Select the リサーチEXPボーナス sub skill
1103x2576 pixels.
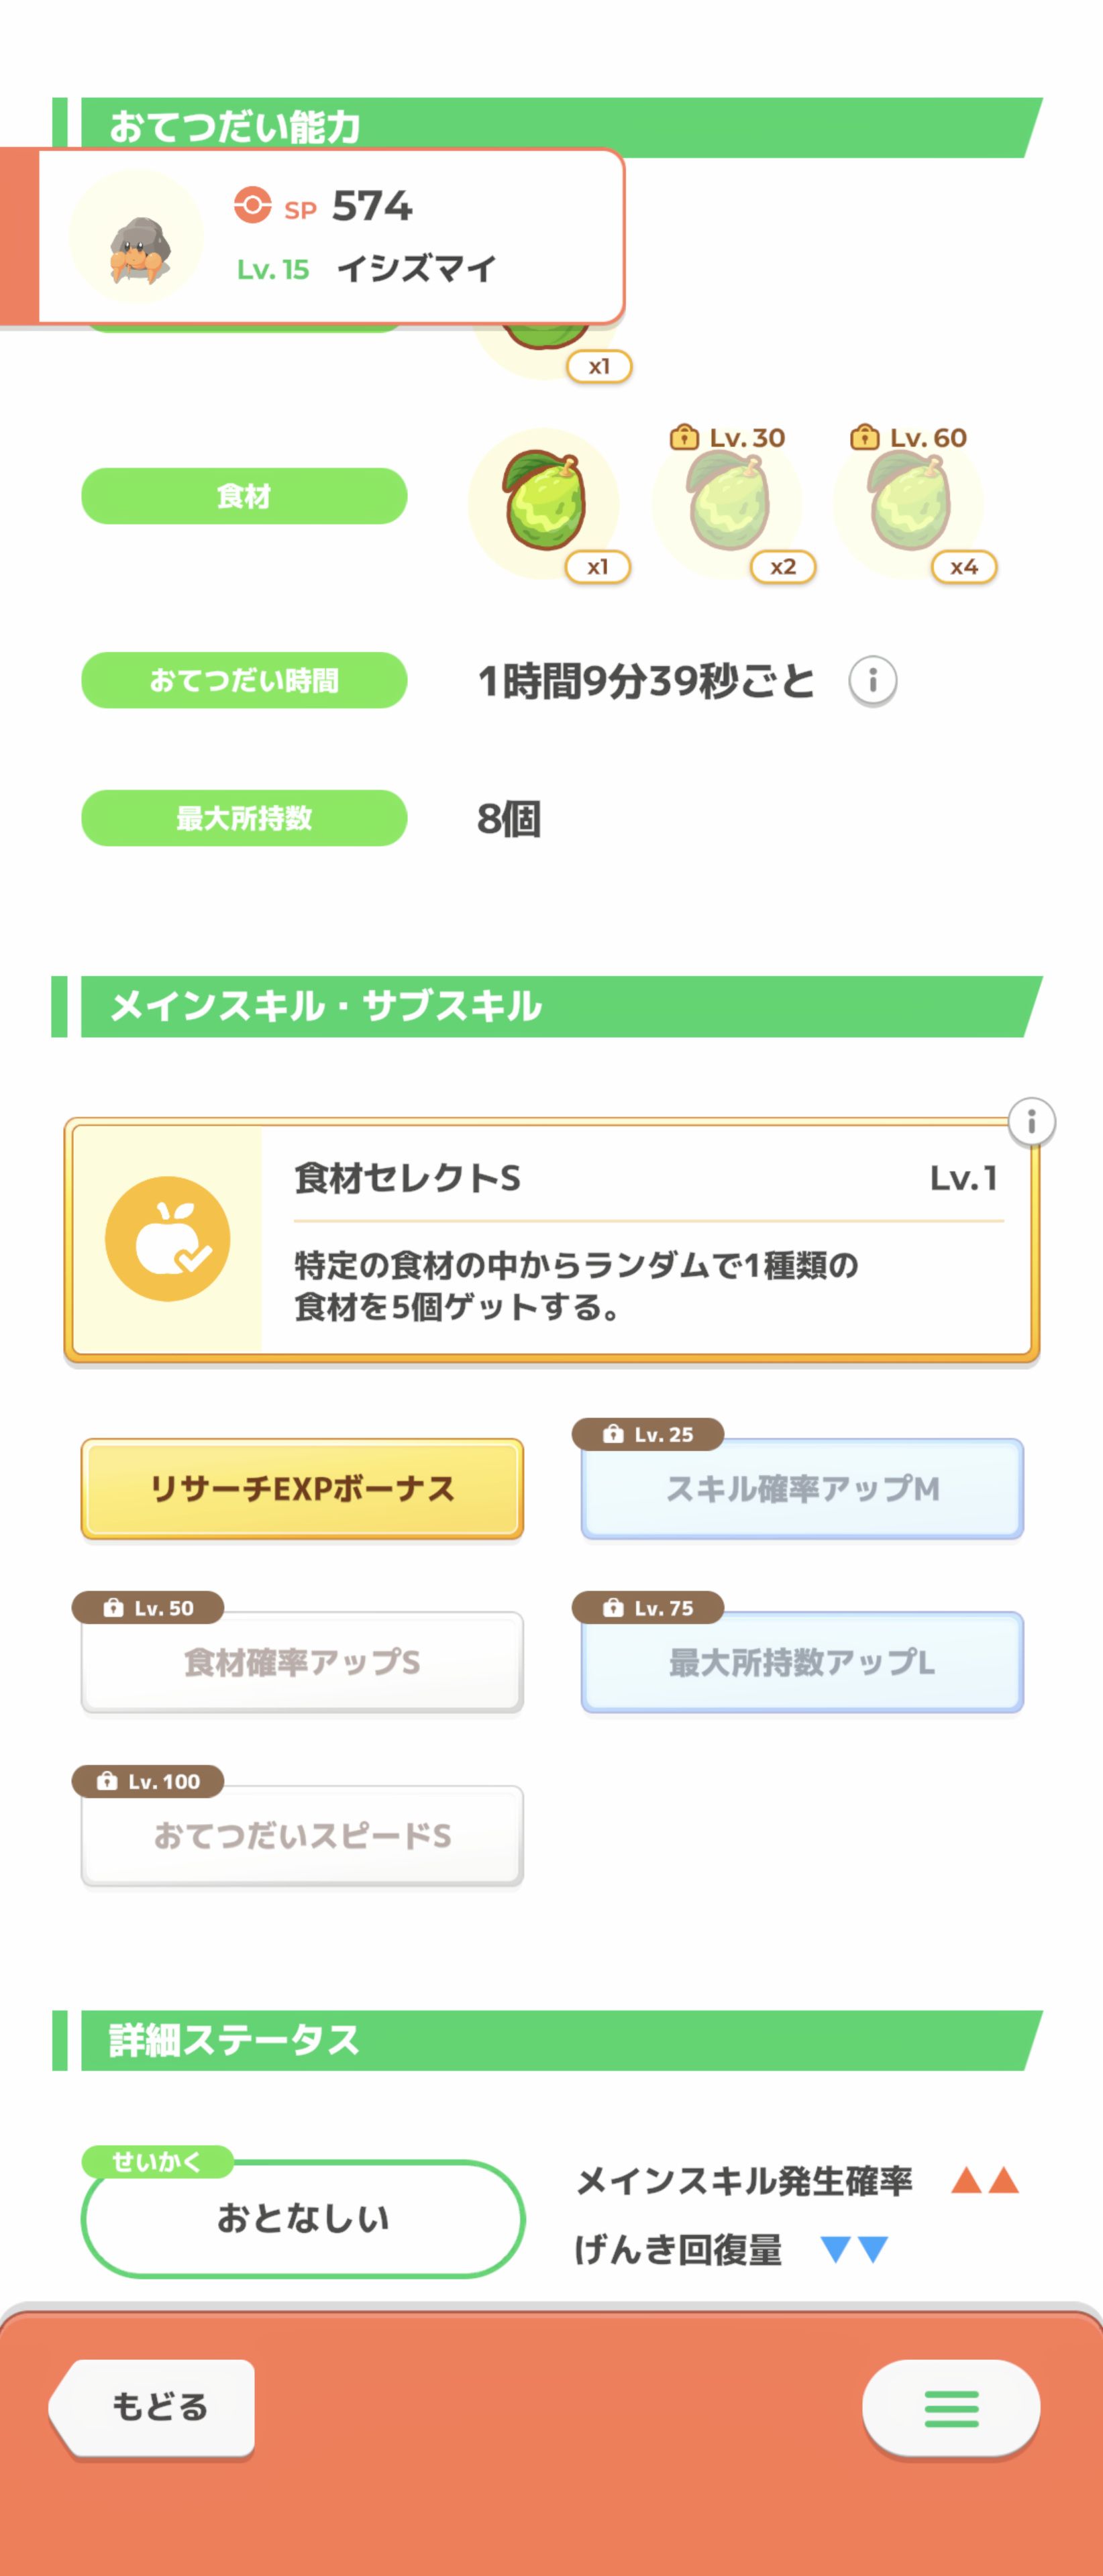(302, 1488)
